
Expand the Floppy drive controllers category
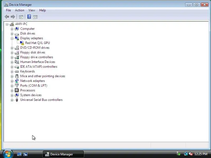click(x=12, y=57)
